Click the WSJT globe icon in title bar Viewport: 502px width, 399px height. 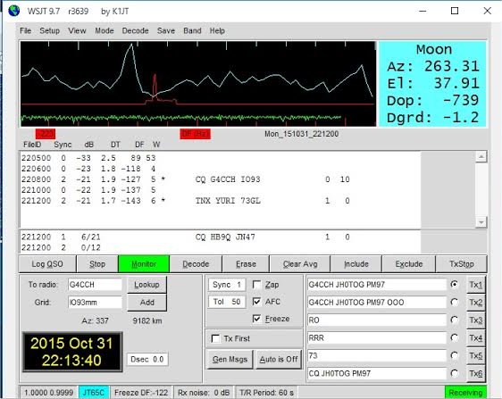13,11
